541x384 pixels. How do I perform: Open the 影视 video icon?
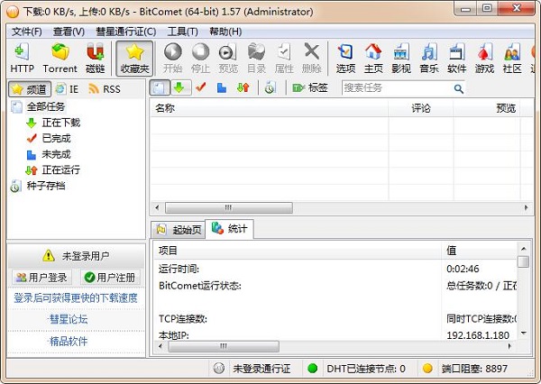[401, 57]
